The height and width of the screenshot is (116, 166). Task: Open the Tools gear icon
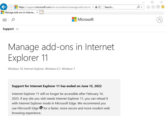(x=158, y=7)
